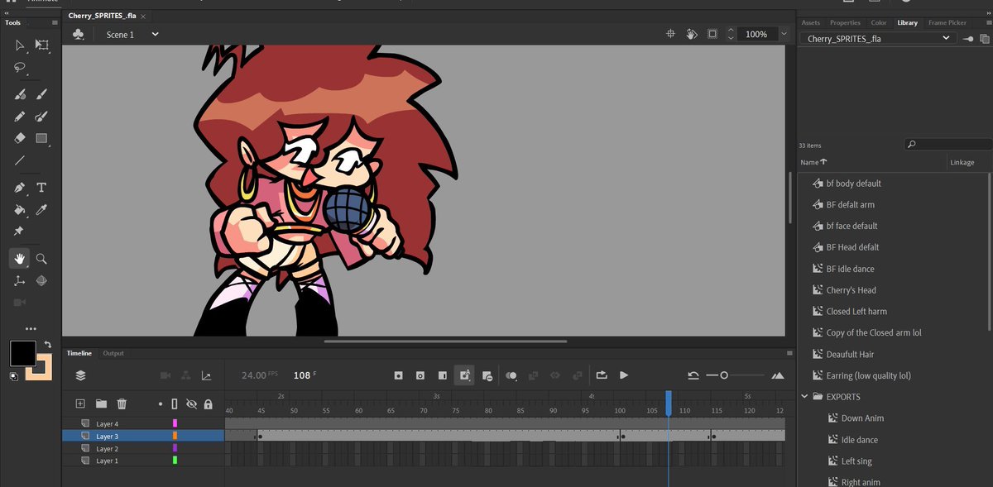Image resolution: width=993 pixels, height=487 pixels.
Task: Open the library document Cherry_SPRITES_.fla dropdown
Action: coord(879,39)
